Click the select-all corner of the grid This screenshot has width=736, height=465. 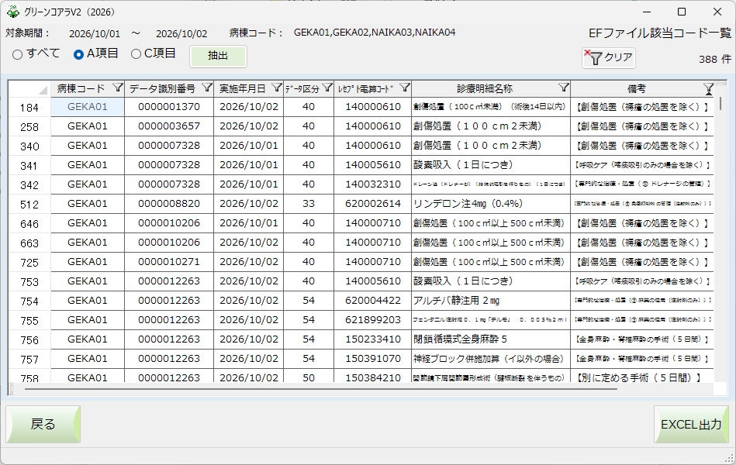point(29,88)
